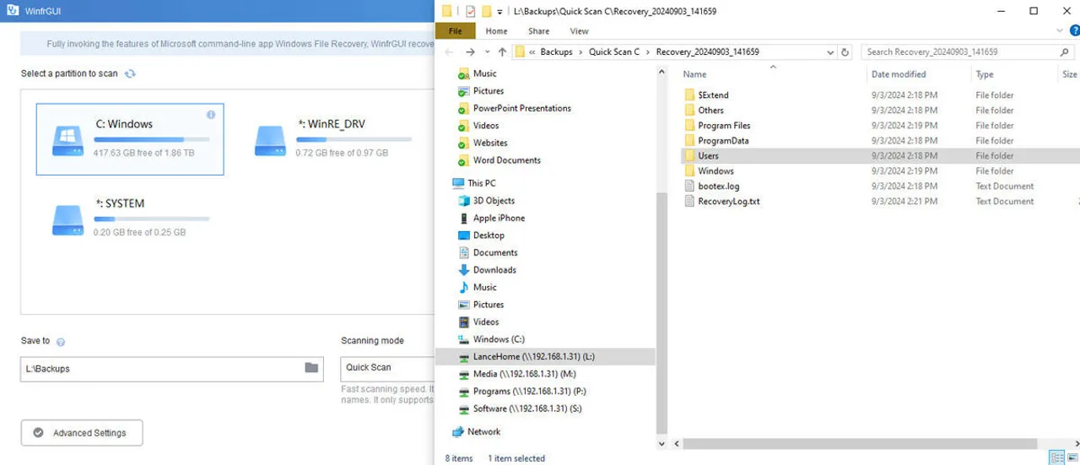Switch to details view icon
Screen dimensions: 1080x465
1056,457
